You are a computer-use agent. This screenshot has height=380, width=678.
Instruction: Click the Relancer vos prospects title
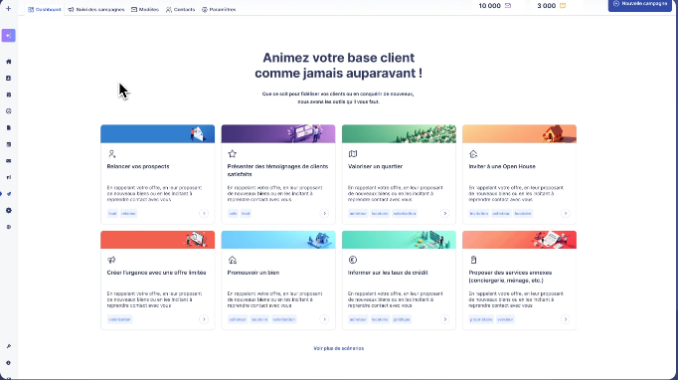coord(138,167)
